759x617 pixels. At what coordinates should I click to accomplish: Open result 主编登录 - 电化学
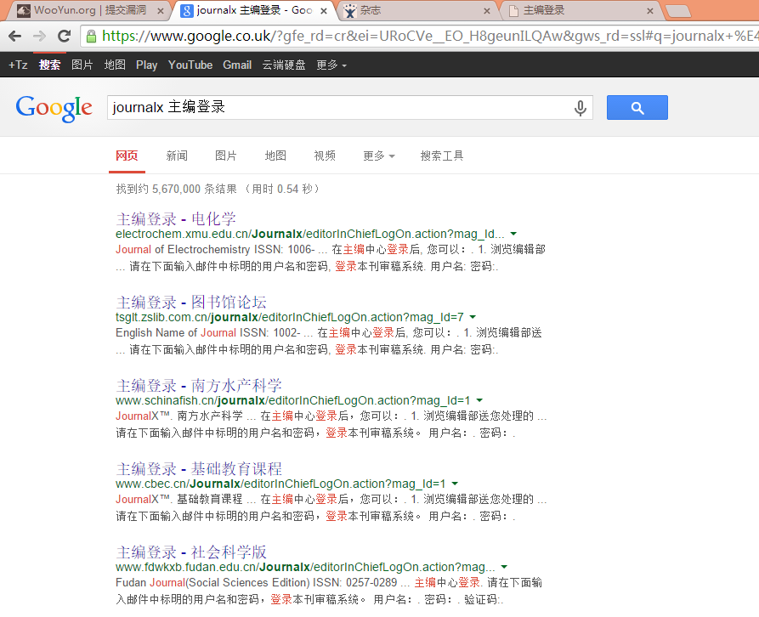(176, 218)
